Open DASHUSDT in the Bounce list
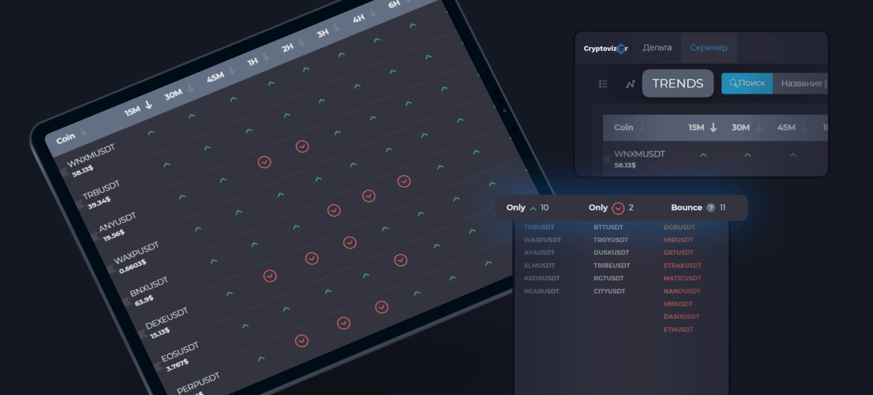 [681, 316]
